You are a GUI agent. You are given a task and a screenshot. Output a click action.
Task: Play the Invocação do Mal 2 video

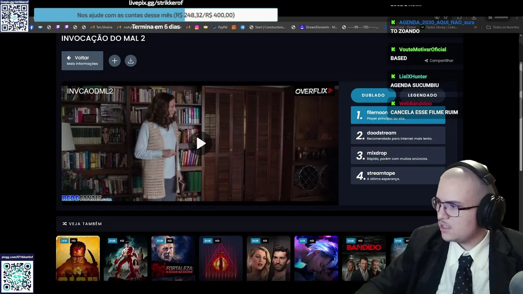(201, 143)
